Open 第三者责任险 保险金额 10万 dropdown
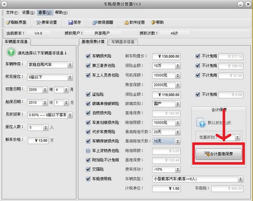 click(x=166, y=66)
